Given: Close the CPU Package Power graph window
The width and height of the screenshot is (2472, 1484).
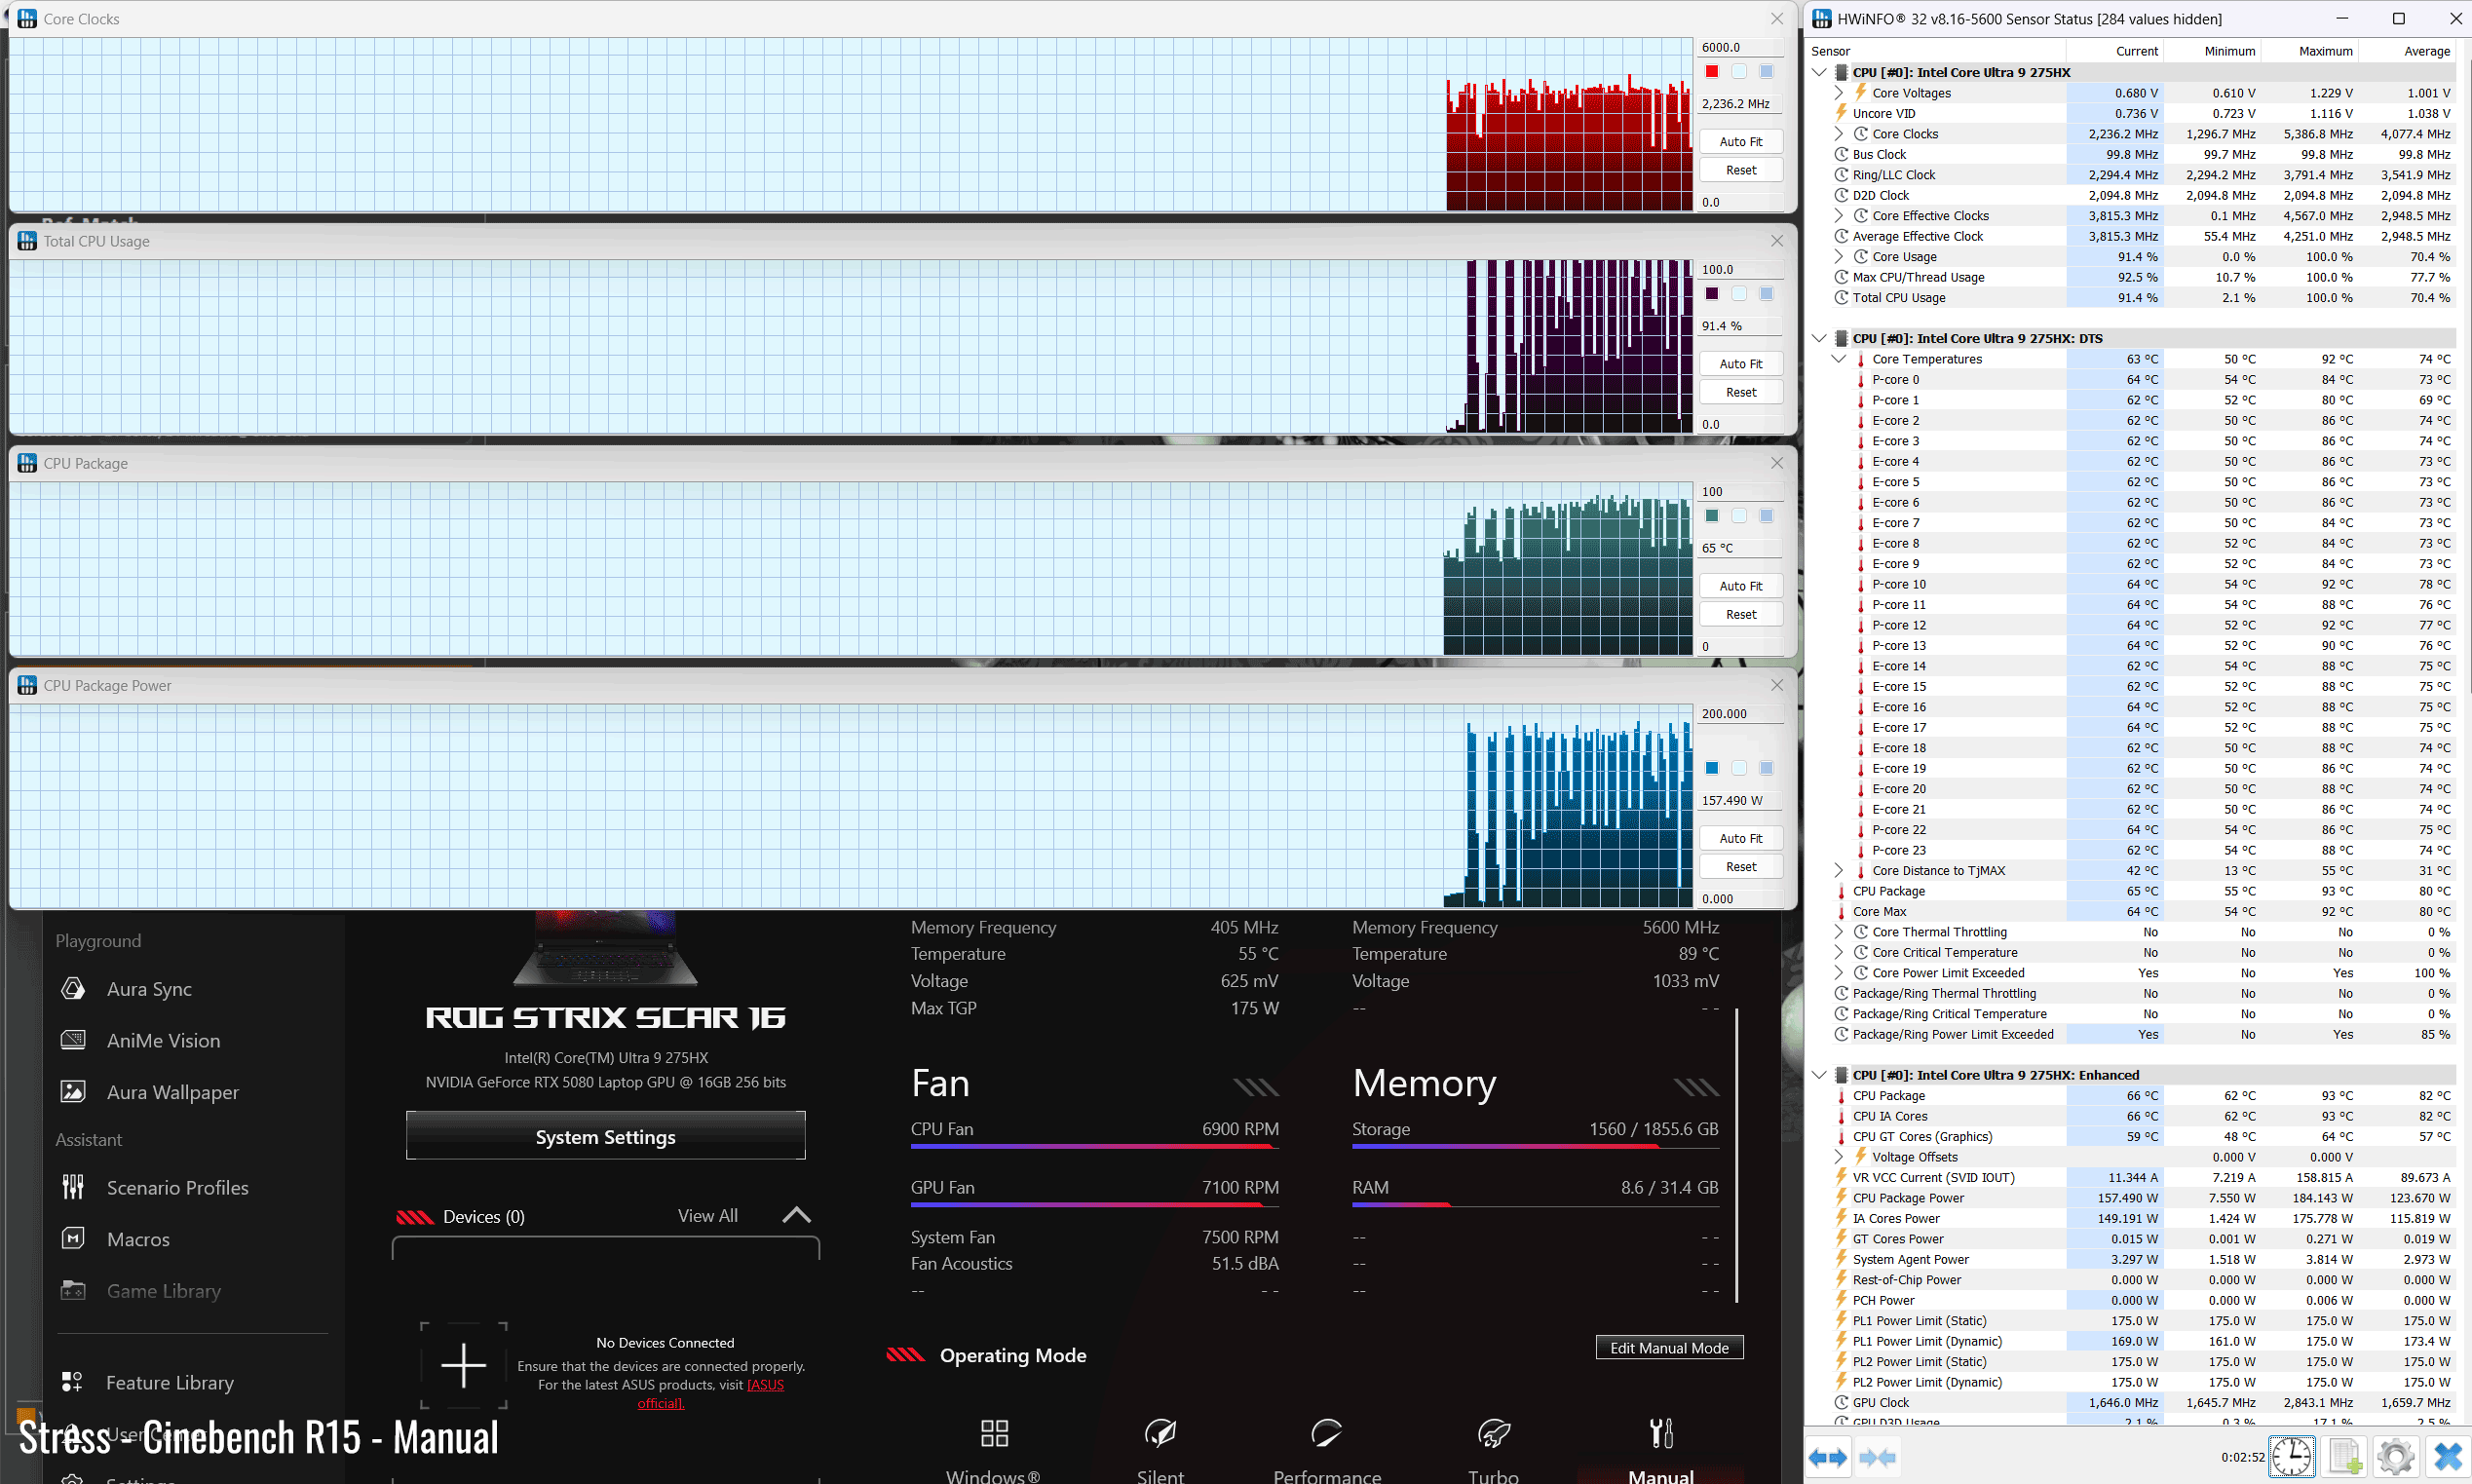Looking at the screenshot, I should click(1777, 685).
